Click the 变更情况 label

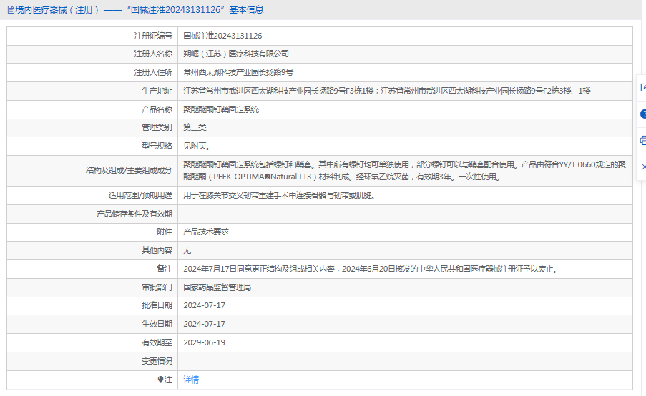pos(157,361)
